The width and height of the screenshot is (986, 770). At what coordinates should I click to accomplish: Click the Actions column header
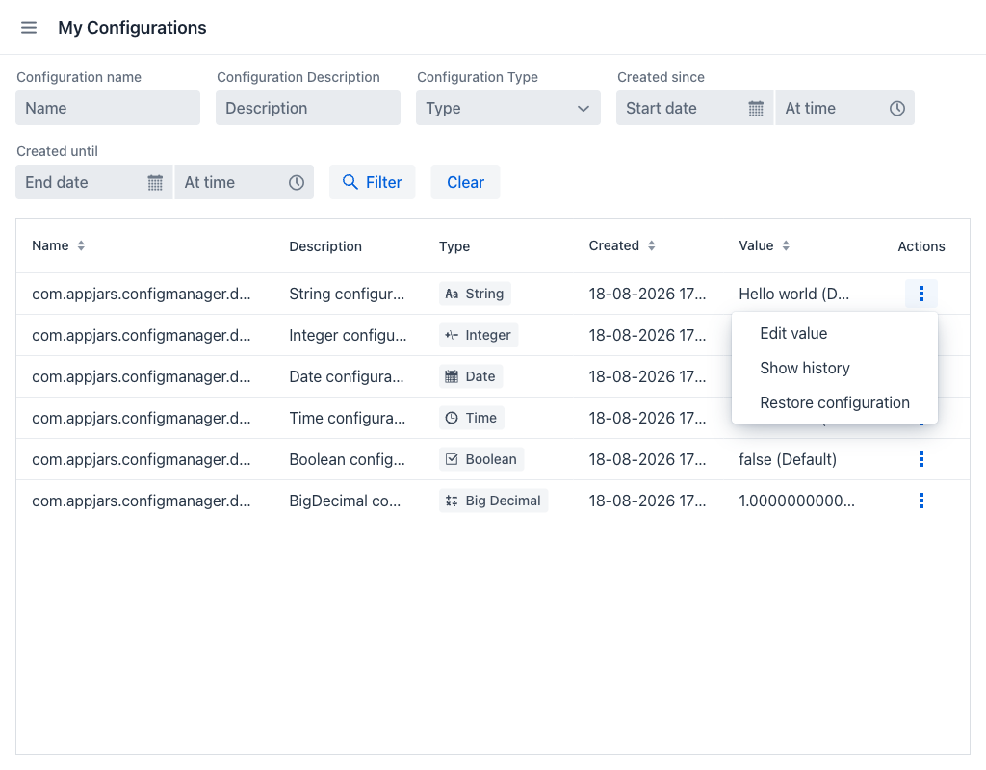(x=921, y=246)
